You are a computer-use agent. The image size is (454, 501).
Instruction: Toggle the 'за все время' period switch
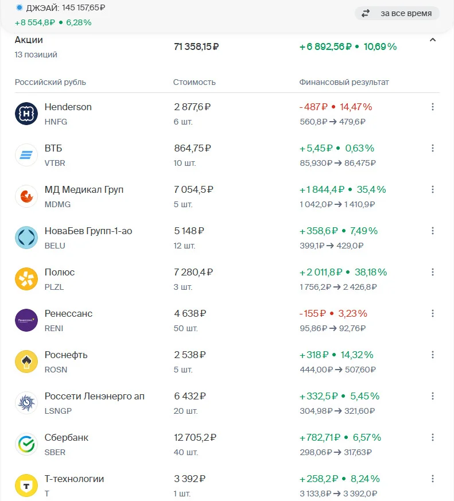[397, 13]
